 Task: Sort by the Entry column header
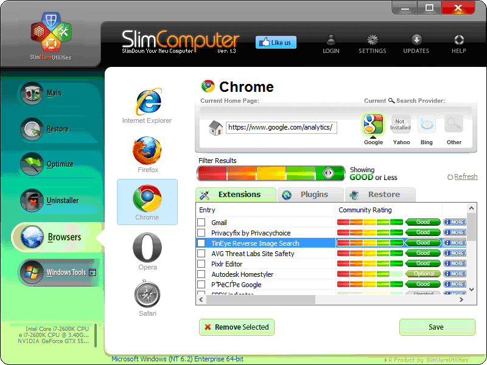pos(265,210)
